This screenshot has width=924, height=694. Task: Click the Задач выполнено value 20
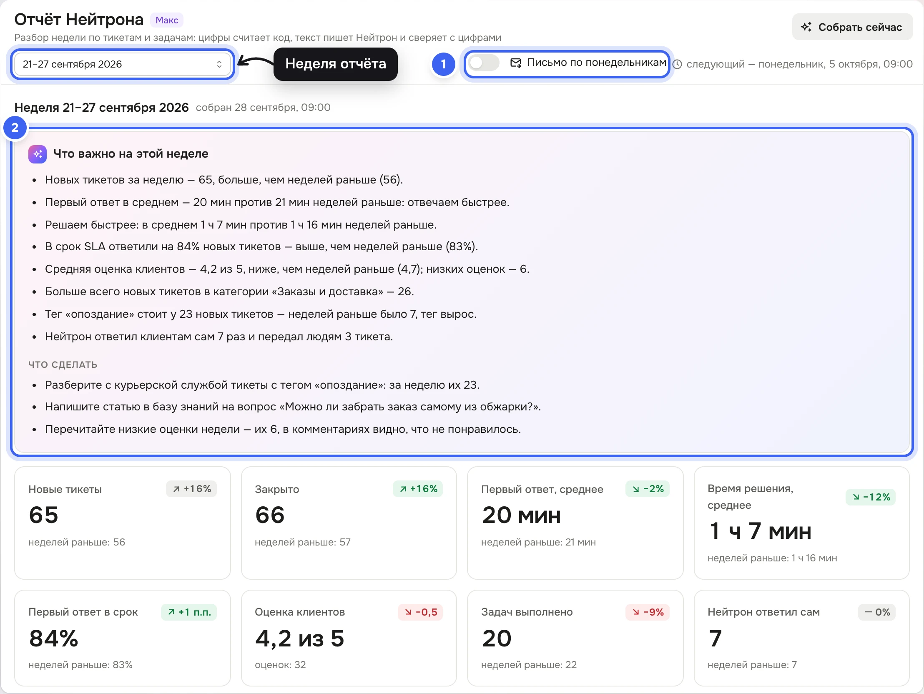tap(496, 638)
